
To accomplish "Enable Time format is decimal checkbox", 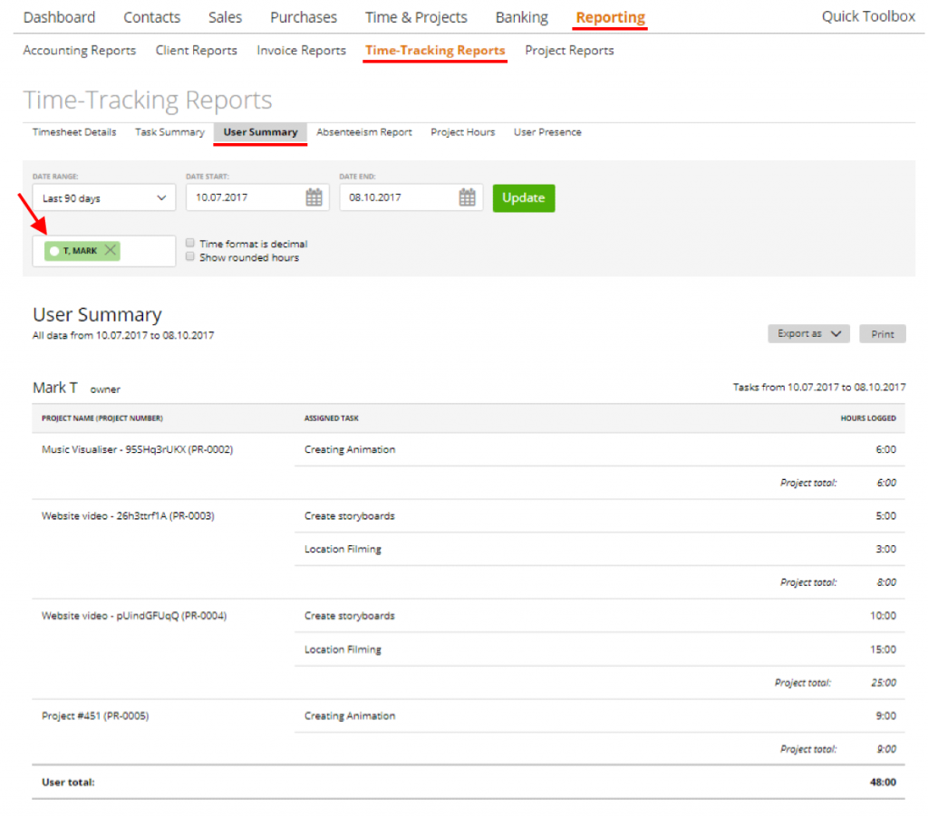I will [x=190, y=243].
